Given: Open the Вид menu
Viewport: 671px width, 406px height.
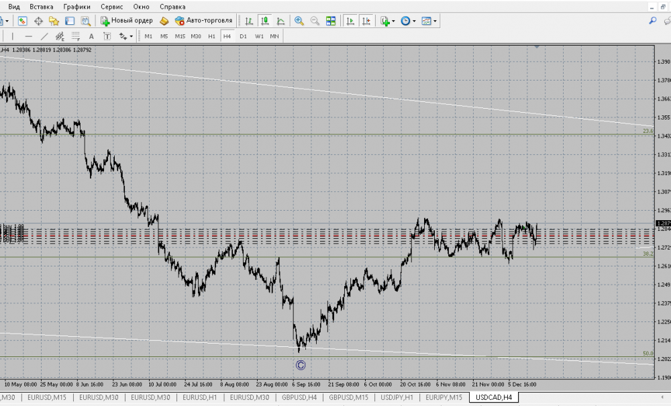Looking at the screenshot, I should click(x=13, y=7).
